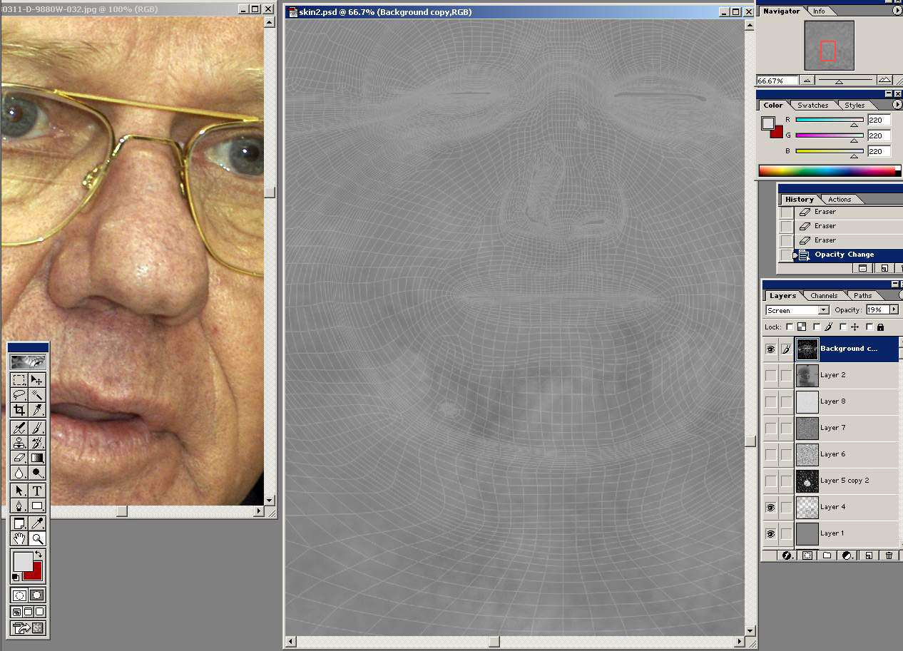Revert to the last Eraser history state

coord(825,240)
